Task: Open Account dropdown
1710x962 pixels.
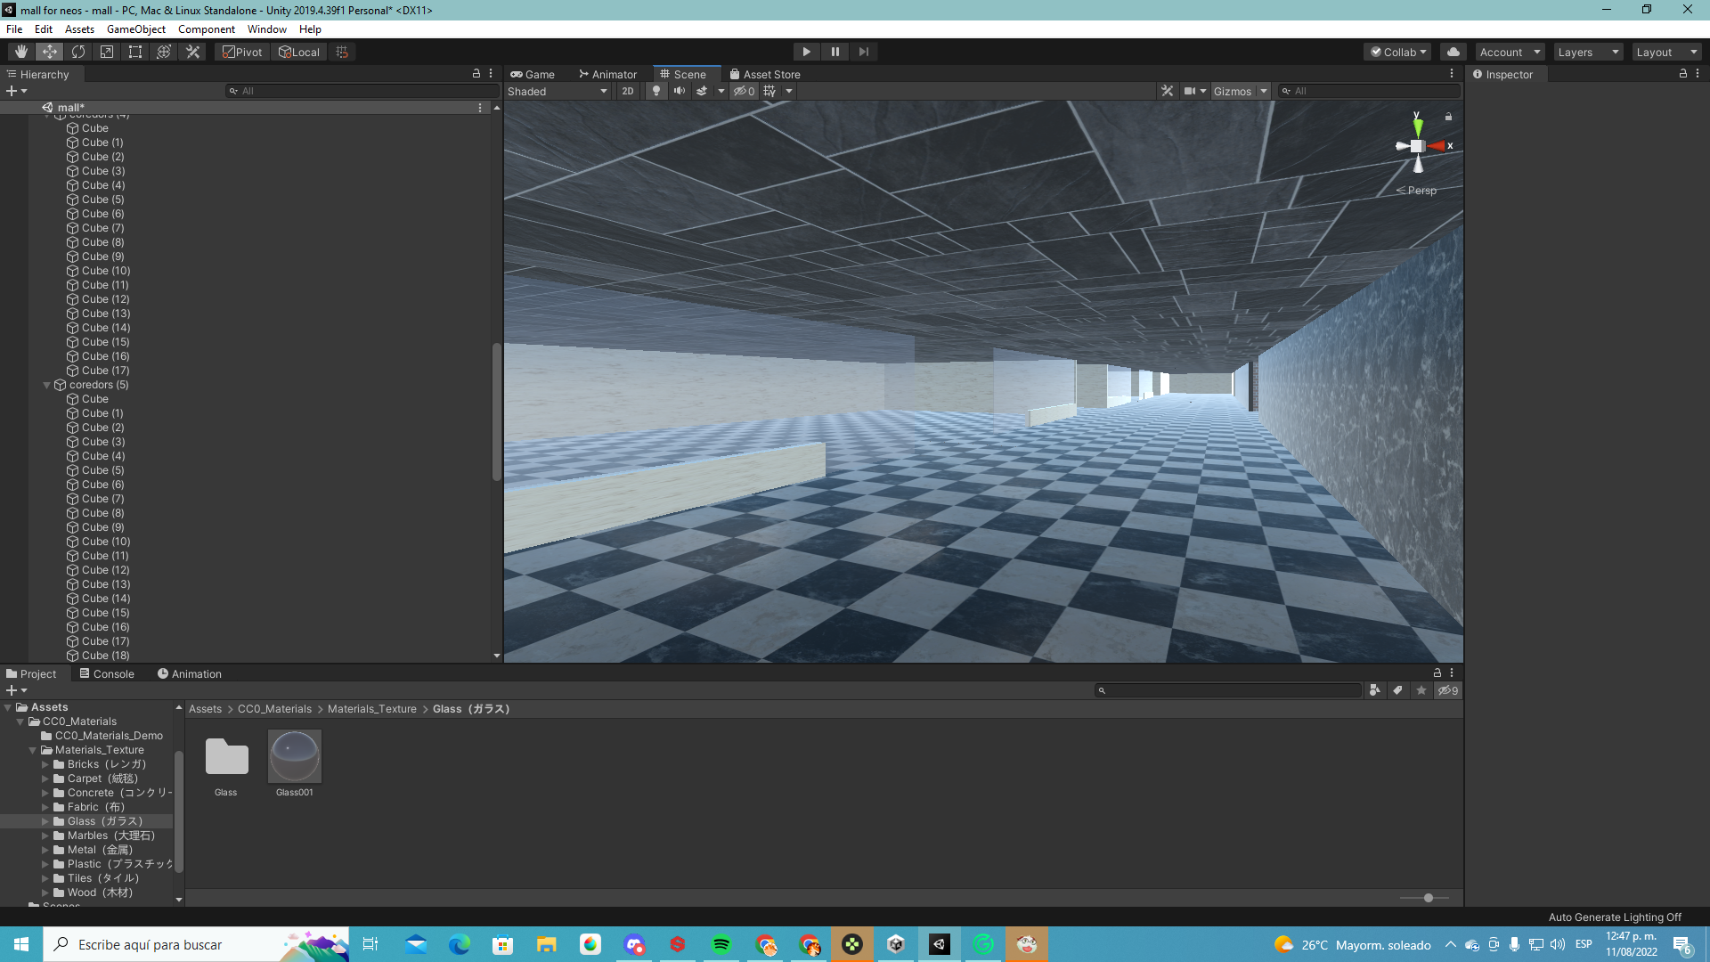Action: pyautogui.click(x=1510, y=52)
